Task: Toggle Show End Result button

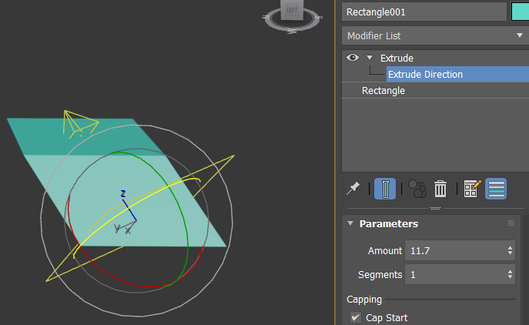Action: tap(385, 189)
